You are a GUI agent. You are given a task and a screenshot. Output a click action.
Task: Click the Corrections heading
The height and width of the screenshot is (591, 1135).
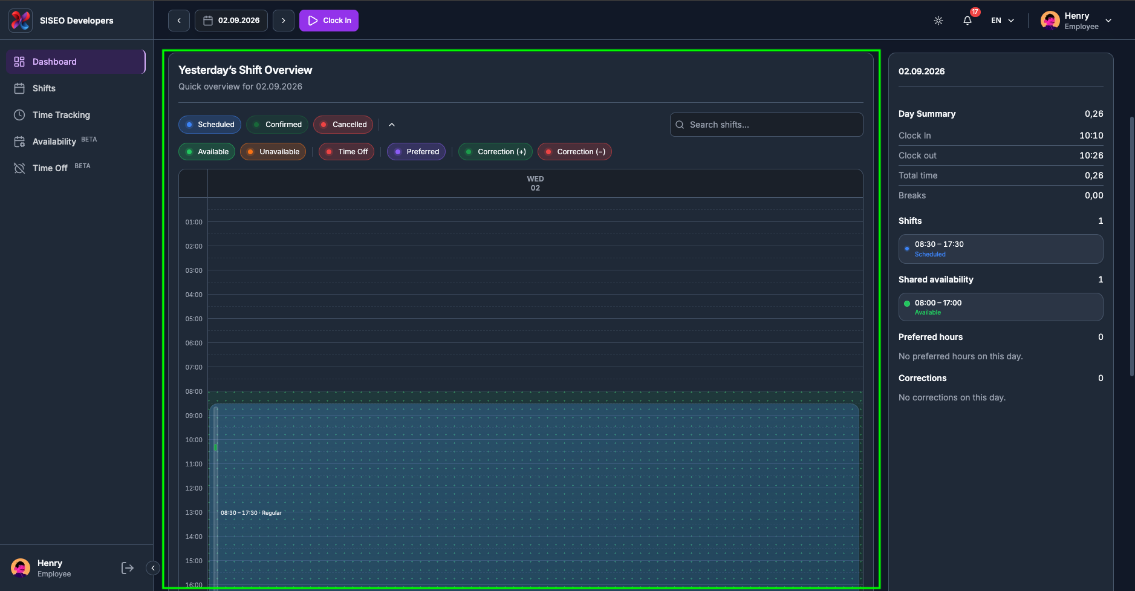(x=923, y=378)
